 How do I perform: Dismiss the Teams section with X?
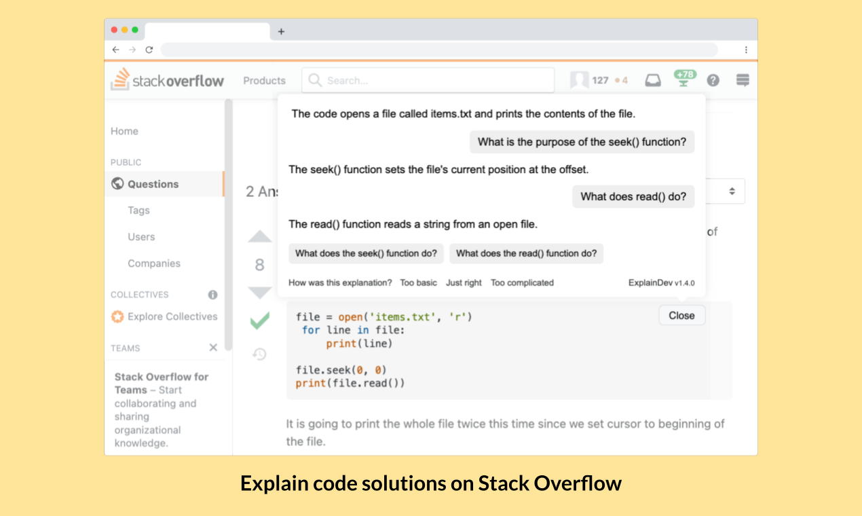pos(213,348)
